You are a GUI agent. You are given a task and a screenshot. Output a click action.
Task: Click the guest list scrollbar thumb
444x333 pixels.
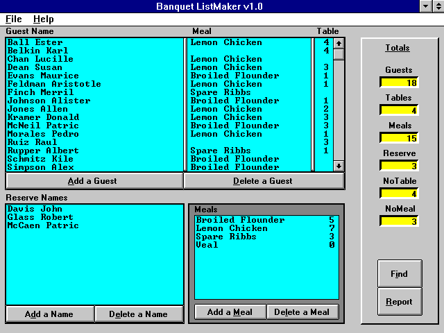[x=339, y=54]
